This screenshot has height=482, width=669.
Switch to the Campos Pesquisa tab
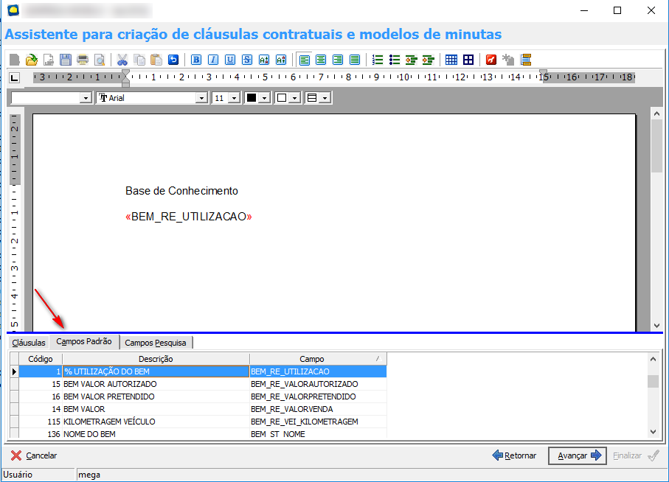click(x=156, y=343)
